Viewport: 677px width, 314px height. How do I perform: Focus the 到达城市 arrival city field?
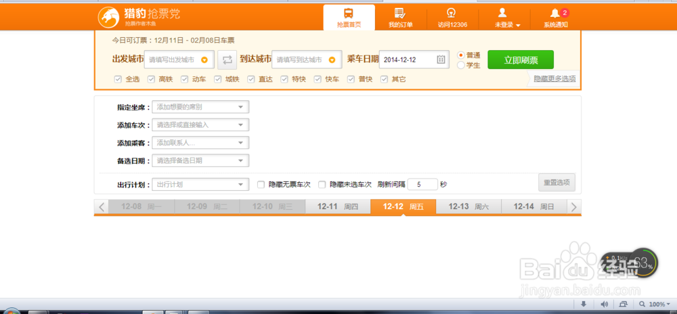point(307,60)
